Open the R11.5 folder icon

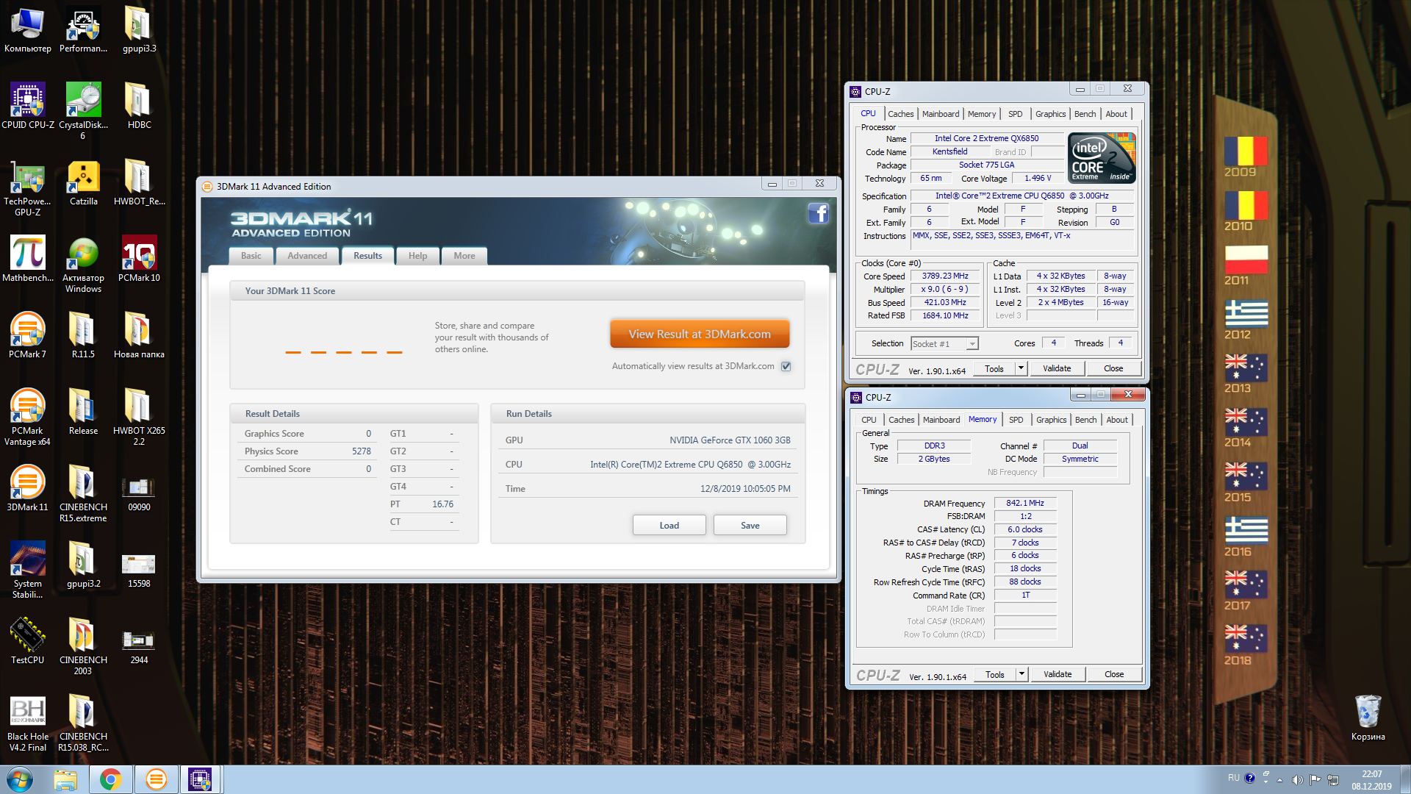coord(83,336)
